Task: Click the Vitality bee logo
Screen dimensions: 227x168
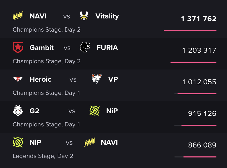Action: pyautogui.click(x=84, y=16)
